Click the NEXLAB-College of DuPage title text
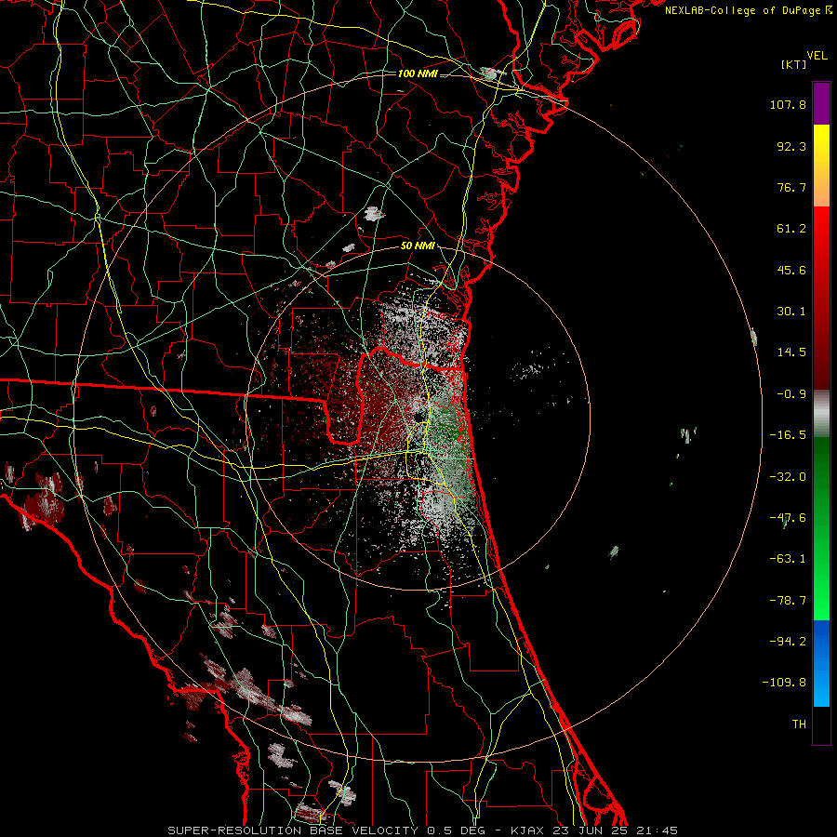Viewport: 837px width, 837px height. click(742, 10)
